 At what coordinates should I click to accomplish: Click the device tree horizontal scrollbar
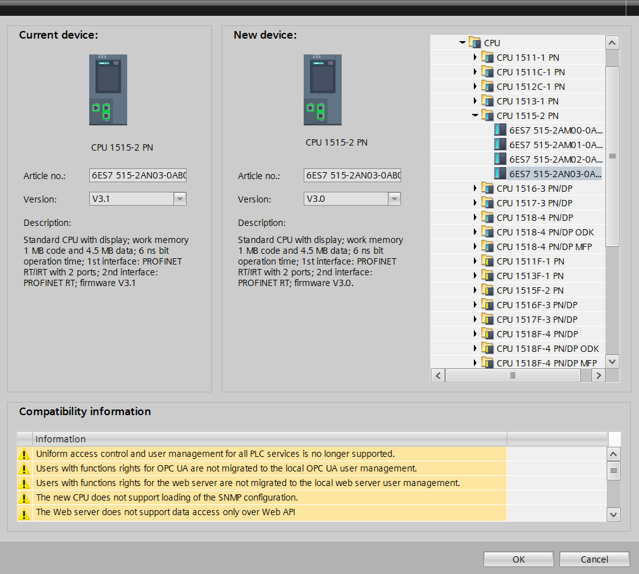click(512, 375)
